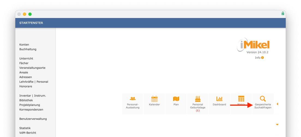Open Buchhaltung in the sidebar

click(x=28, y=49)
